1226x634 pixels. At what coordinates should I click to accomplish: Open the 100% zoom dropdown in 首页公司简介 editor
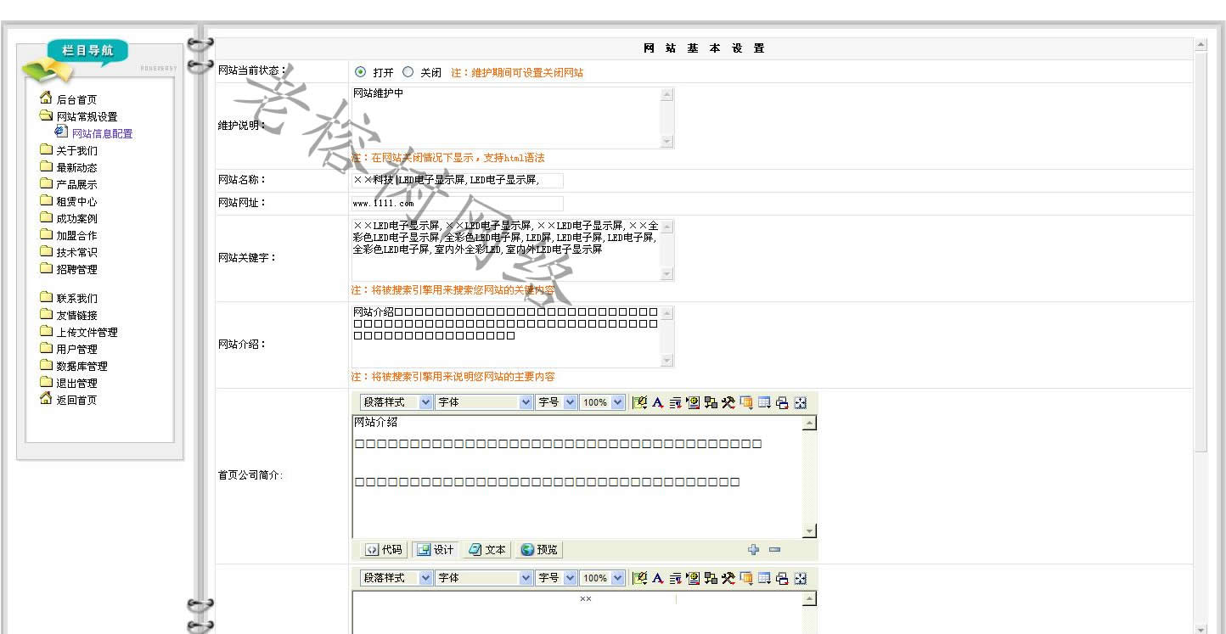point(602,402)
